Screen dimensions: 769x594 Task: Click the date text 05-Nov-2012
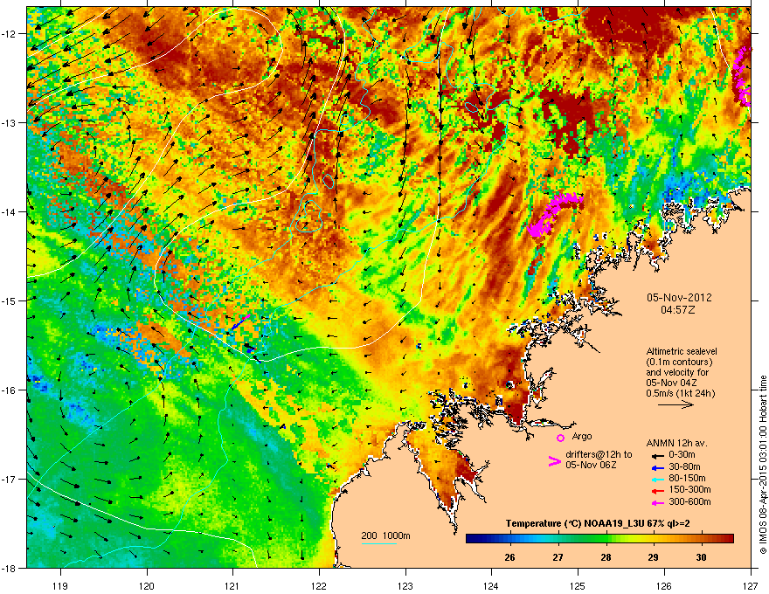[x=679, y=298]
